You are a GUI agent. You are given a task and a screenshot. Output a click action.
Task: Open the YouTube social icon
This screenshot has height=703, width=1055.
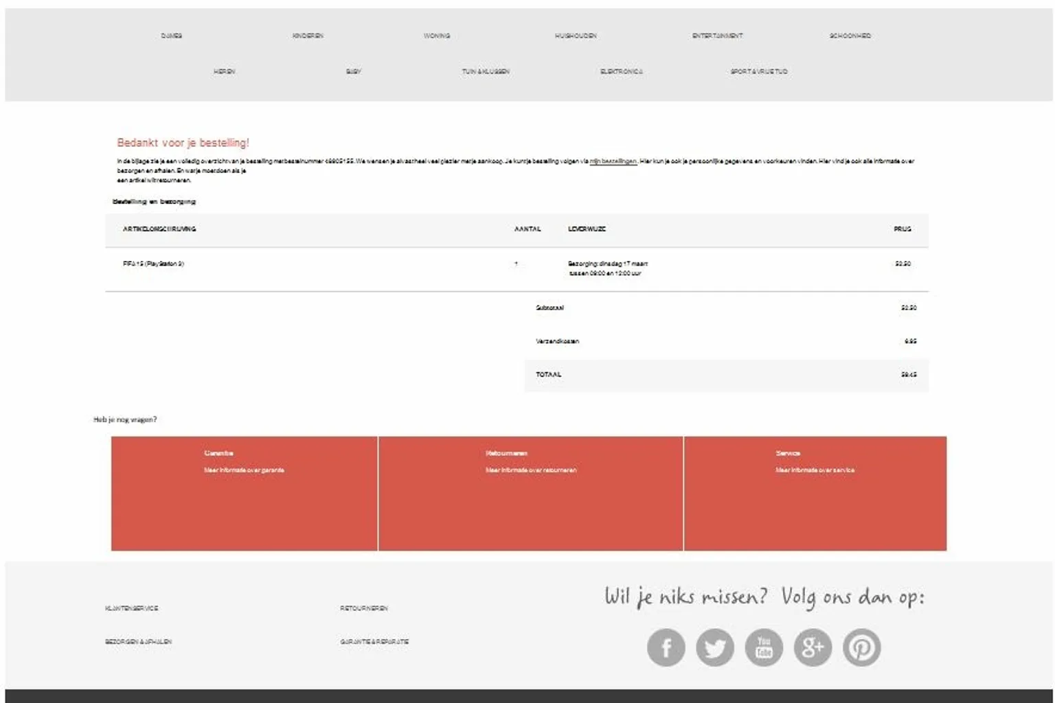coord(764,647)
